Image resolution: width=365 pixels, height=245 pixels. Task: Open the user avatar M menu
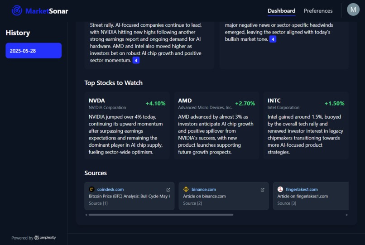pyautogui.click(x=353, y=10)
